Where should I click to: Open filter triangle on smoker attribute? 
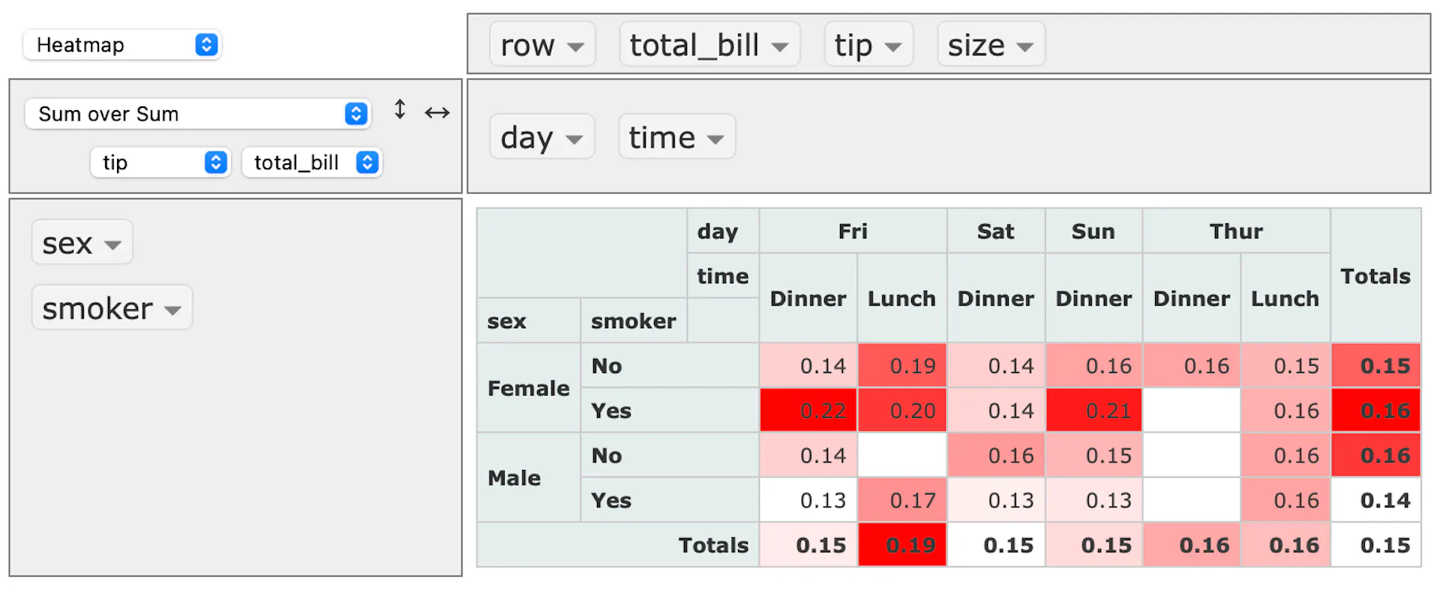(172, 310)
